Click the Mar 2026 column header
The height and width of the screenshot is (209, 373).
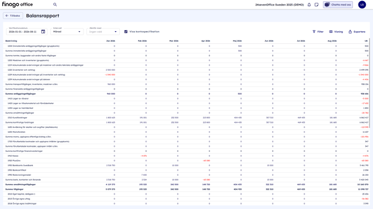tap(174, 41)
